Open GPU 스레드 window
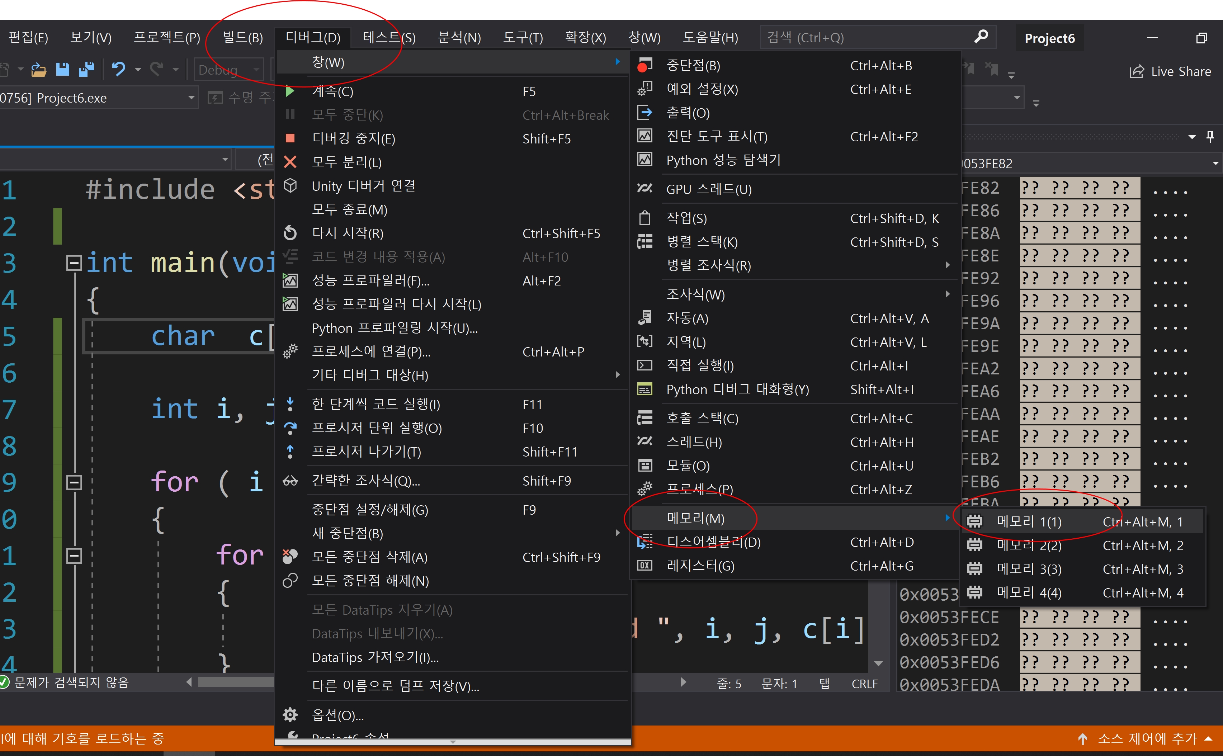This screenshot has width=1223, height=756. pos(795,189)
